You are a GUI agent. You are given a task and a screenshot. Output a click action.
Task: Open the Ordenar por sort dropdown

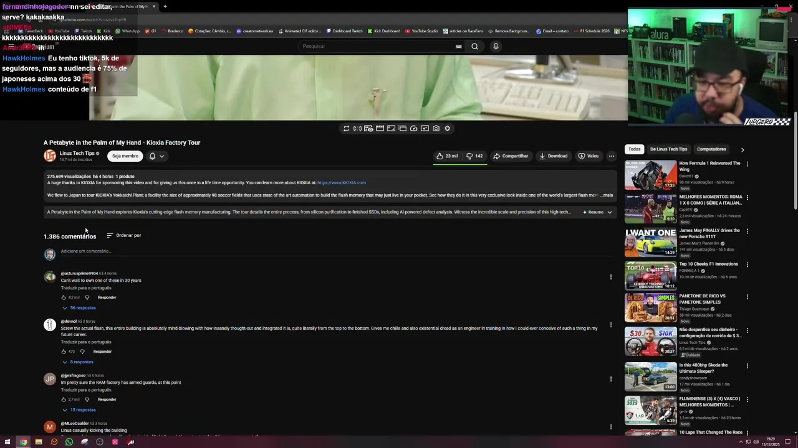pyautogui.click(x=123, y=235)
